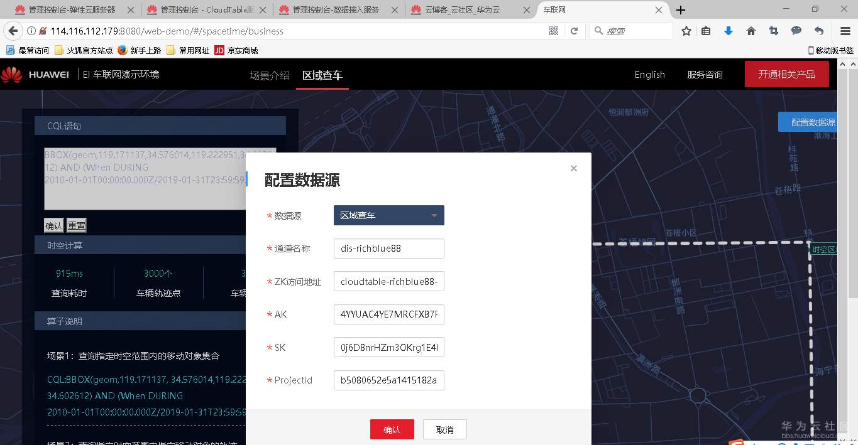Open the Firefox hamburger menu
The width and height of the screenshot is (858, 445).
844,30
